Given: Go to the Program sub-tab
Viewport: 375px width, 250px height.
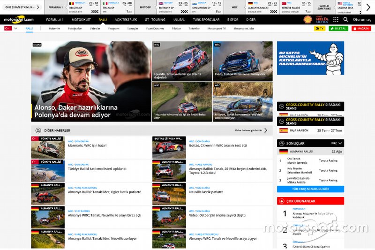Looking at the screenshot, I should (x=113, y=29).
